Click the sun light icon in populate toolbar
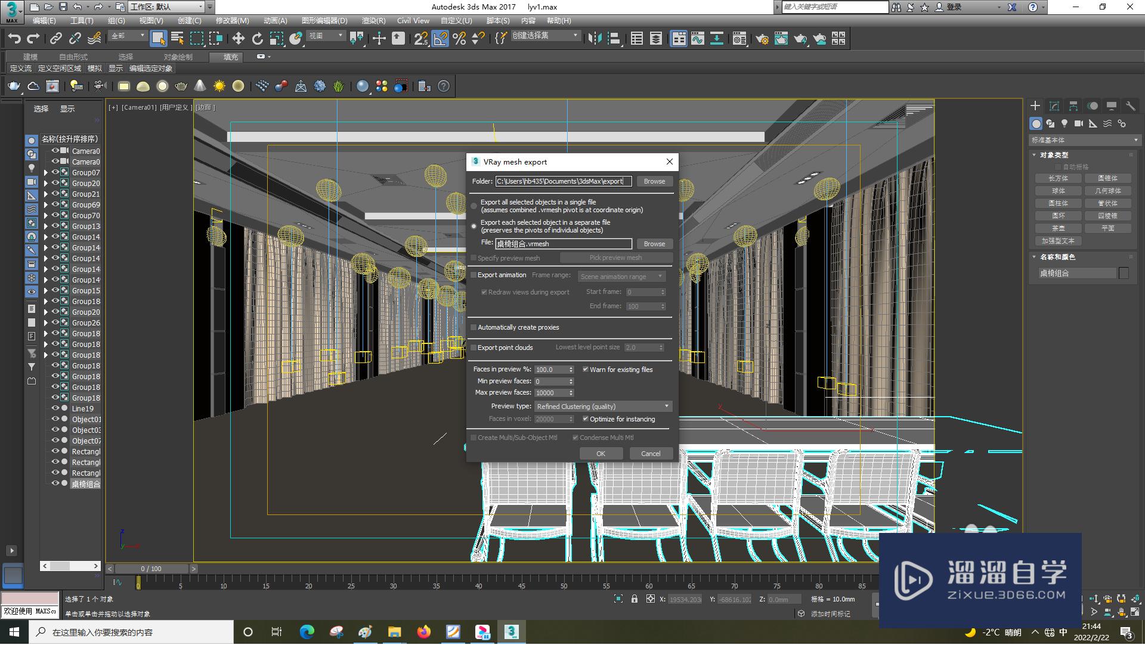Screen dimensions: 1145x645 [x=219, y=86]
